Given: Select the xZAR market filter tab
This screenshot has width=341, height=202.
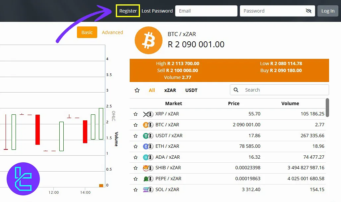Looking at the screenshot, I should [170, 90].
